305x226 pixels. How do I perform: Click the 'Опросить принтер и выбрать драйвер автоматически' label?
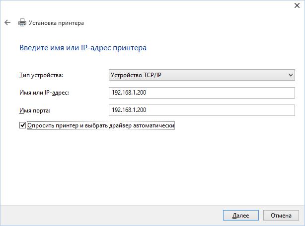(101, 126)
